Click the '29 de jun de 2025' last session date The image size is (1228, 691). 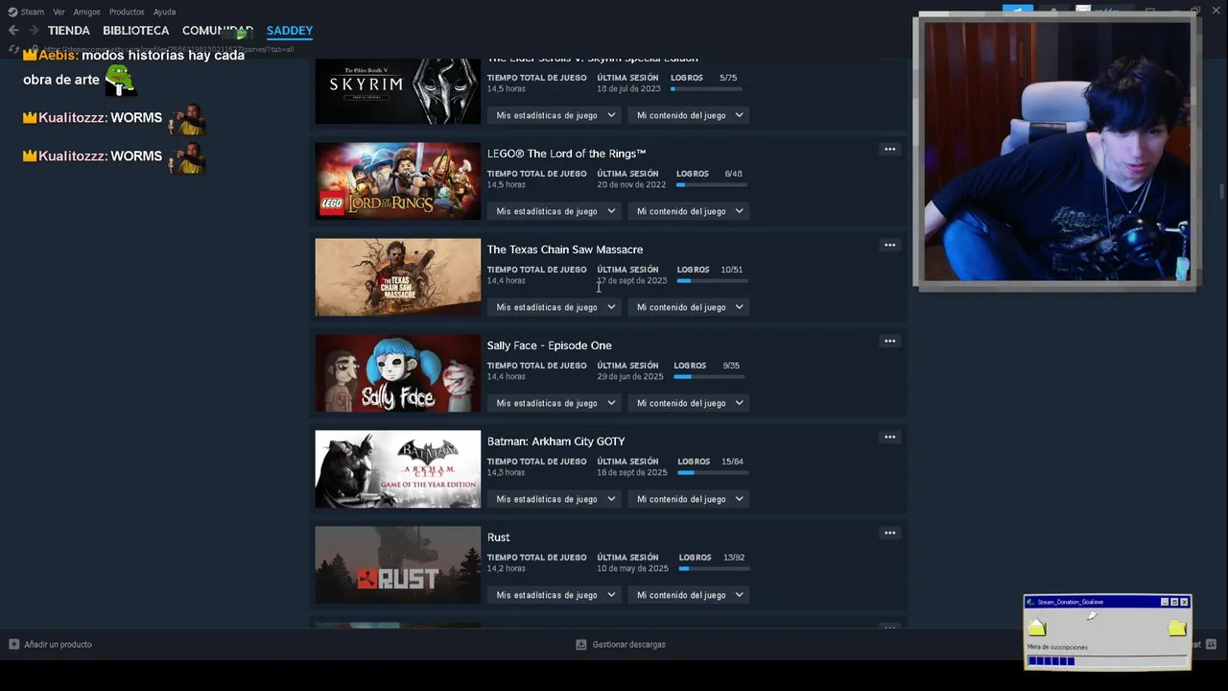630,376
